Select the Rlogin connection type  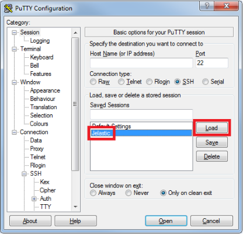[x=149, y=82]
